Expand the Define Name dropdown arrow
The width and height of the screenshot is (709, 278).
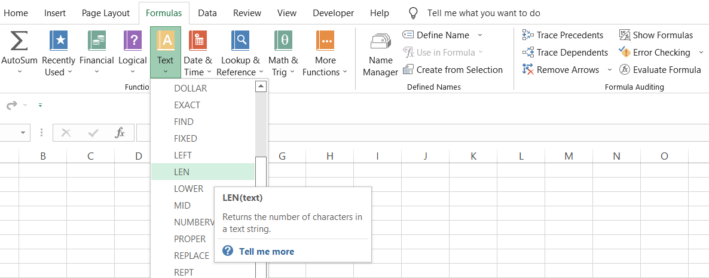(479, 35)
